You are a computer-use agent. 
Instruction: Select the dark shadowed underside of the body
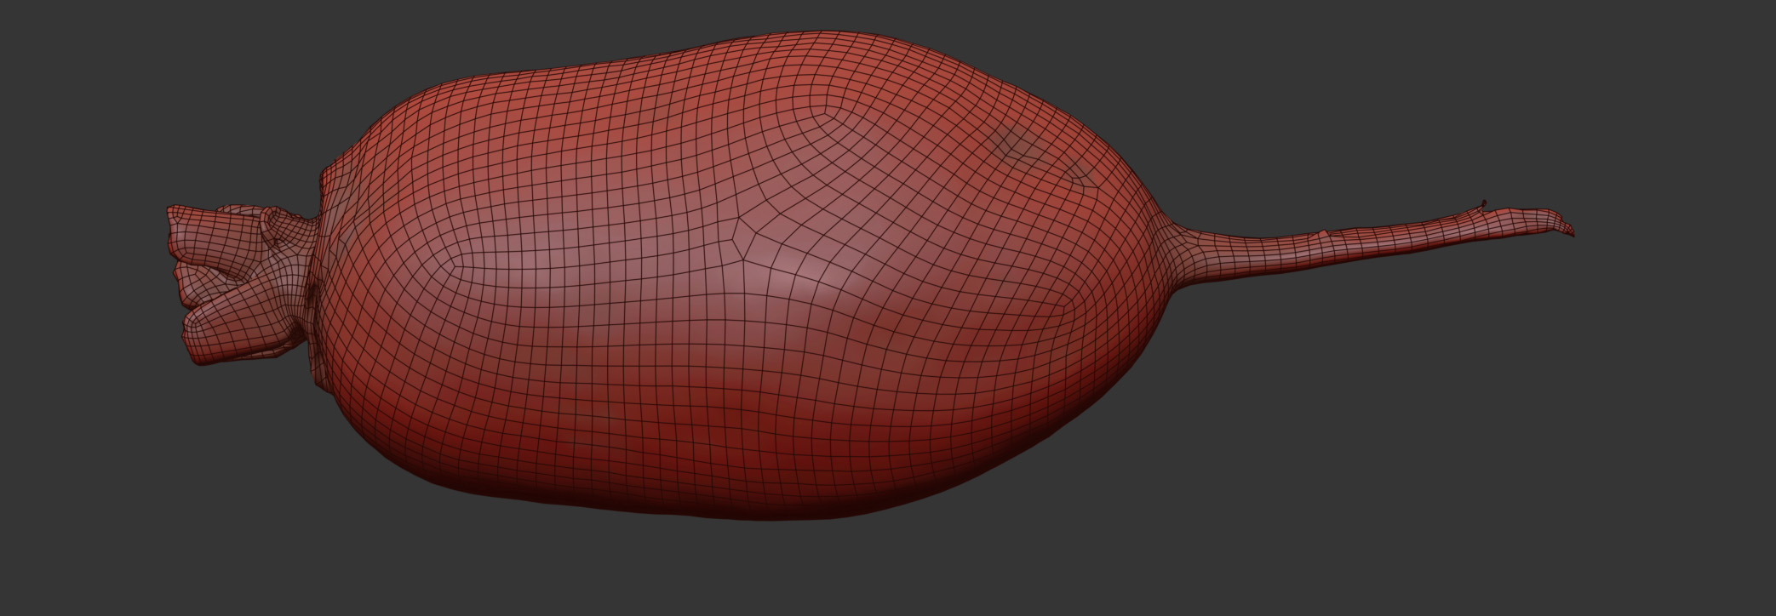(724, 485)
